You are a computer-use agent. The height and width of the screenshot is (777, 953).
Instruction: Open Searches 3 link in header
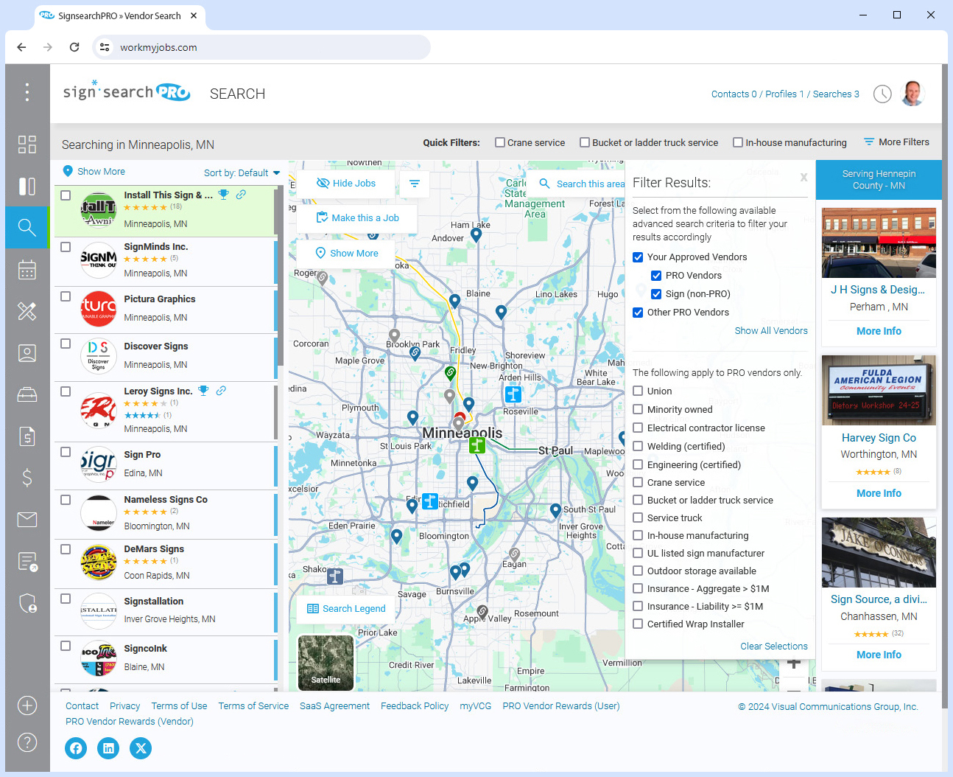click(x=836, y=94)
